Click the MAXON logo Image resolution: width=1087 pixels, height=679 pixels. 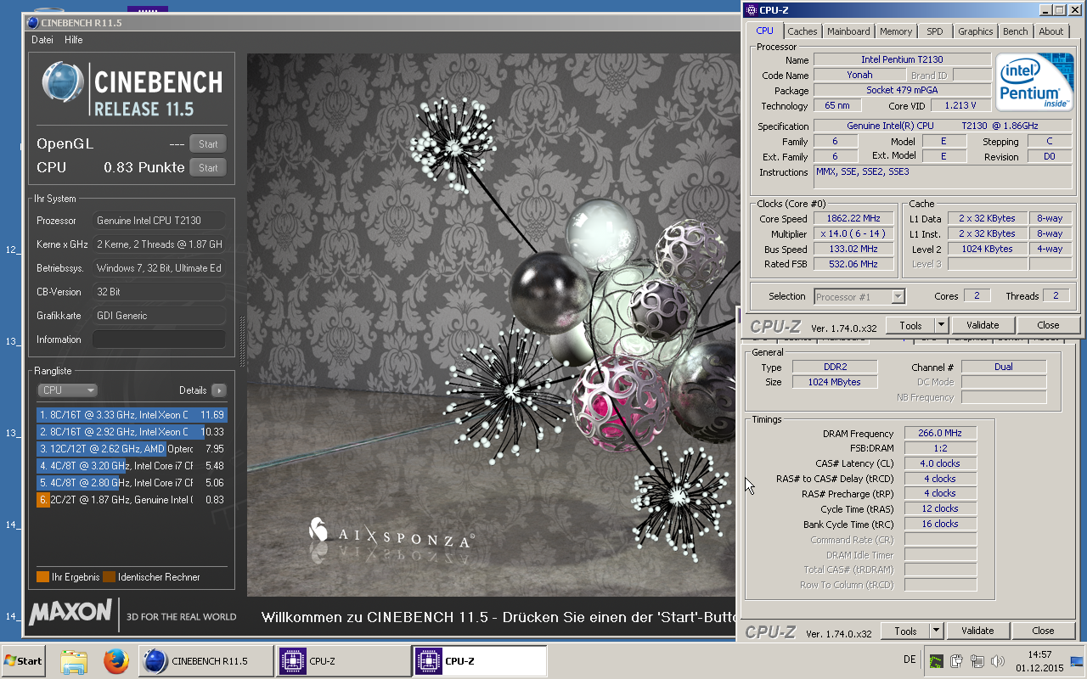click(x=70, y=611)
